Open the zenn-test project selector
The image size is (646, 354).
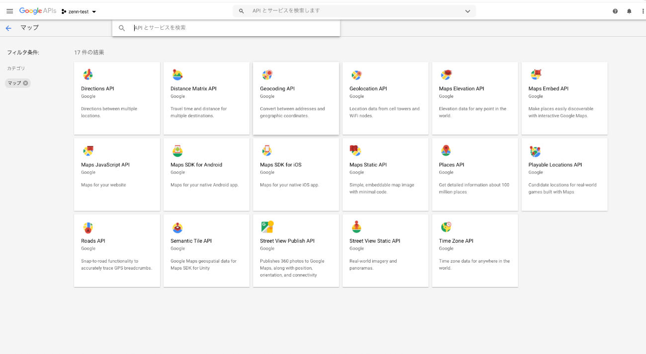pyautogui.click(x=79, y=11)
